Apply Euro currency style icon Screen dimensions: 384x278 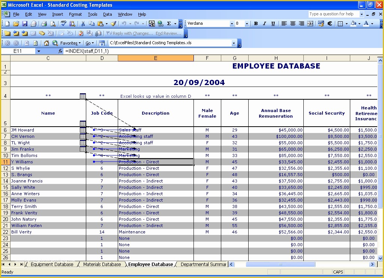pyautogui.click(x=330, y=23)
